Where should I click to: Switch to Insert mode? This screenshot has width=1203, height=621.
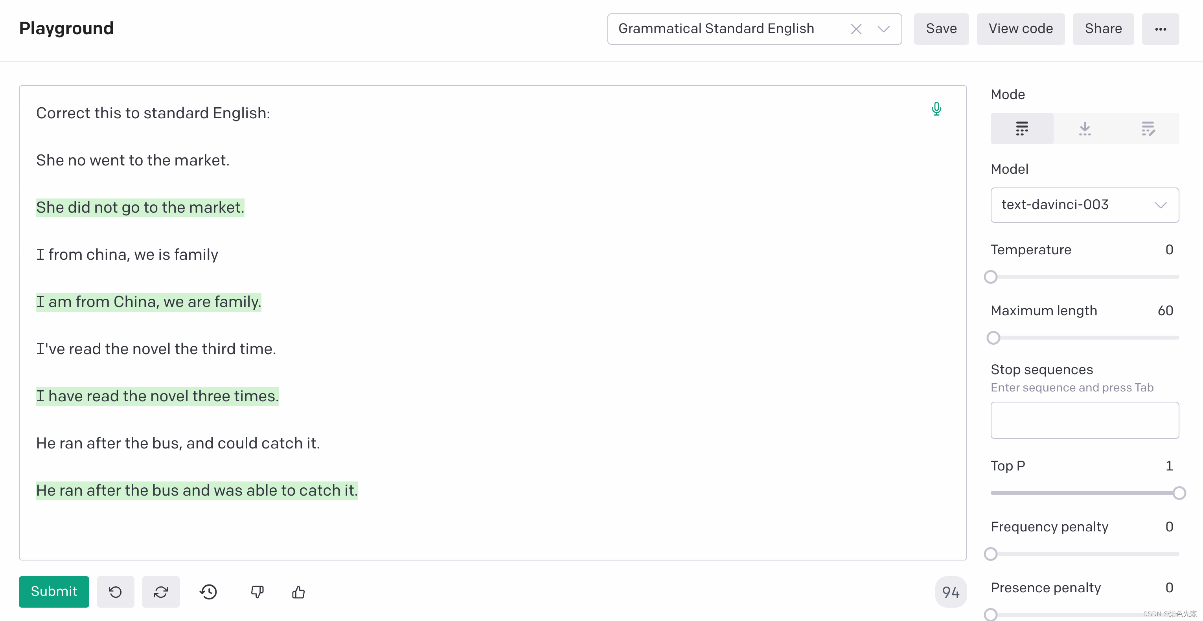(1084, 129)
